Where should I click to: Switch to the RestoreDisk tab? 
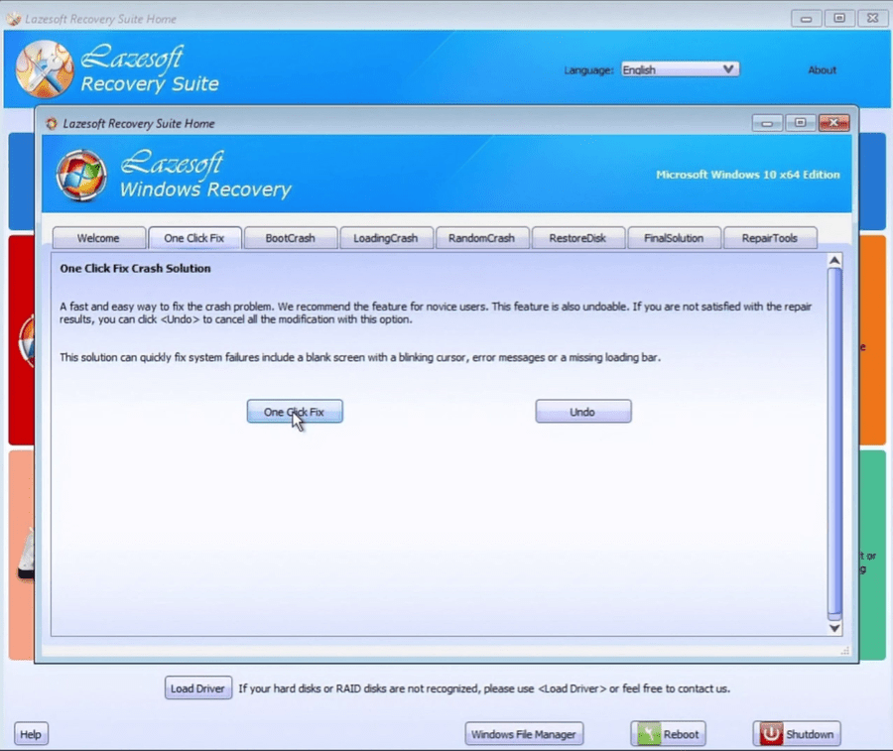coord(577,238)
